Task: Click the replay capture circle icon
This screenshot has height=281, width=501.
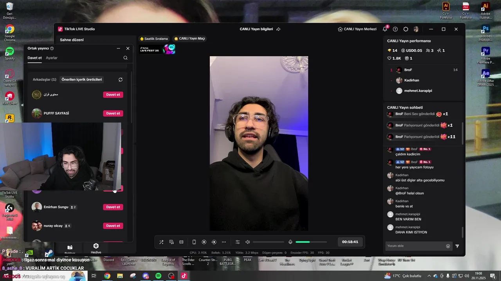Action: pyautogui.click(x=214, y=242)
